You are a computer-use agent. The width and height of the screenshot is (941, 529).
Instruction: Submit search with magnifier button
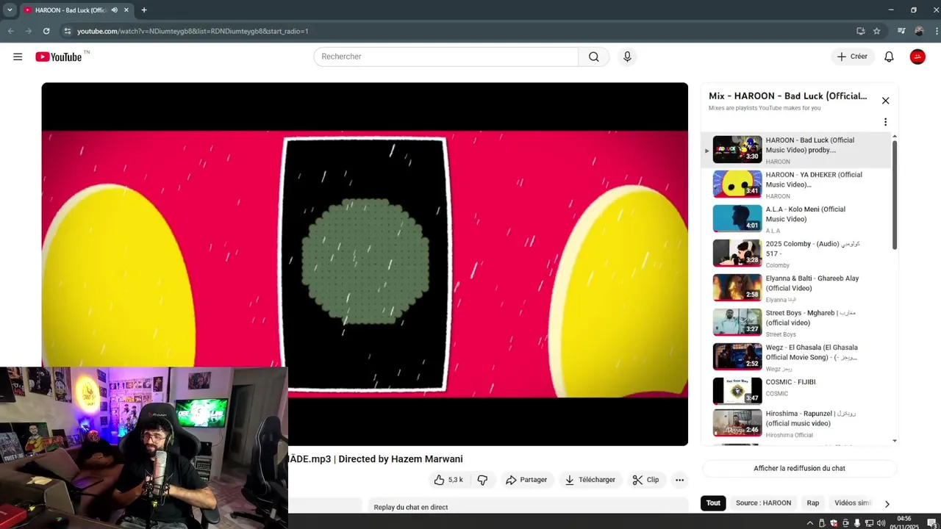click(x=594, y=57)
